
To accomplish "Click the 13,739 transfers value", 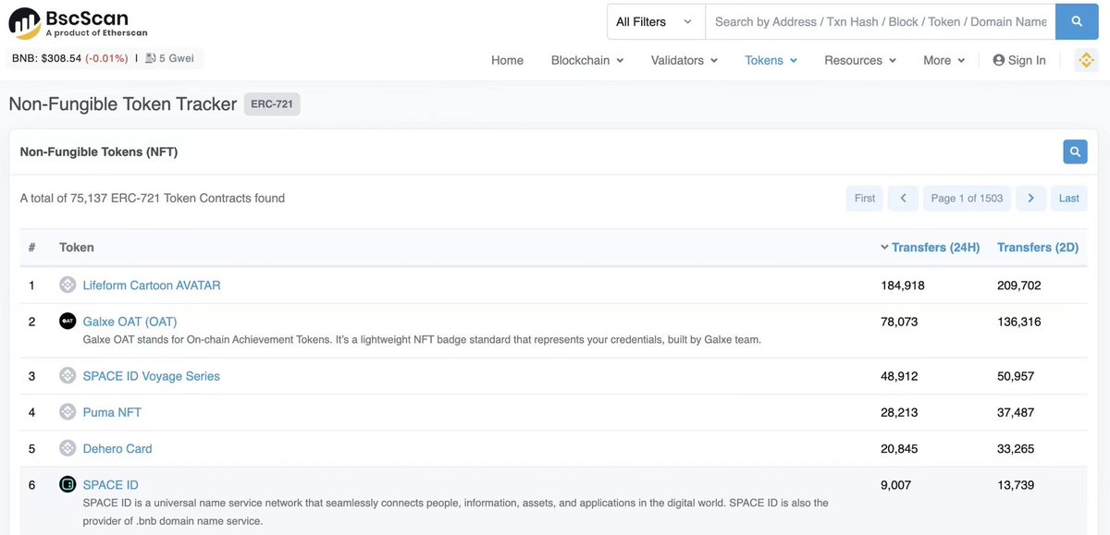I will click(x=1016, y=484).
